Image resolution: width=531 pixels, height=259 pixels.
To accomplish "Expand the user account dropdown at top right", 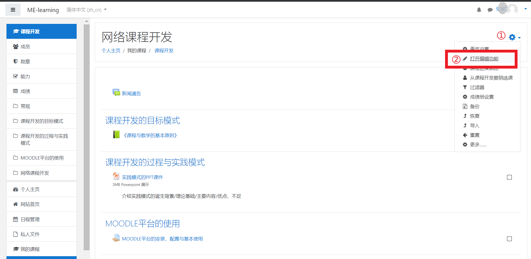I will (x=526, y=8).
